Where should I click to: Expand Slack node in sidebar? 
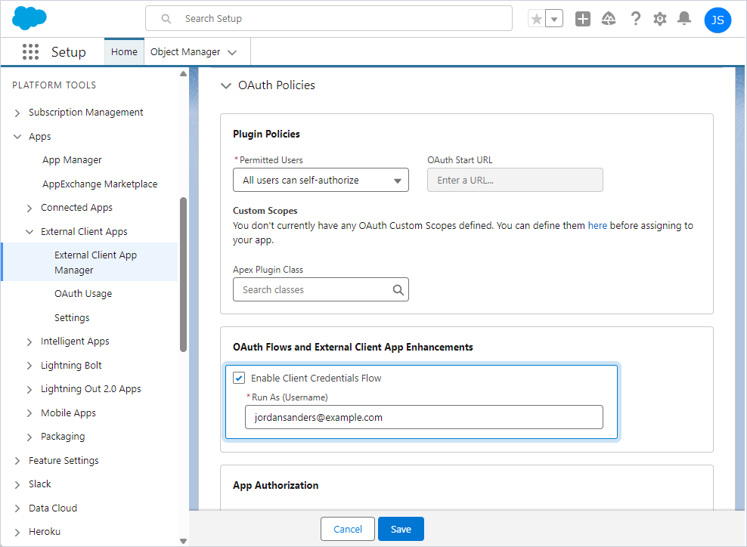tap(17, 484)
